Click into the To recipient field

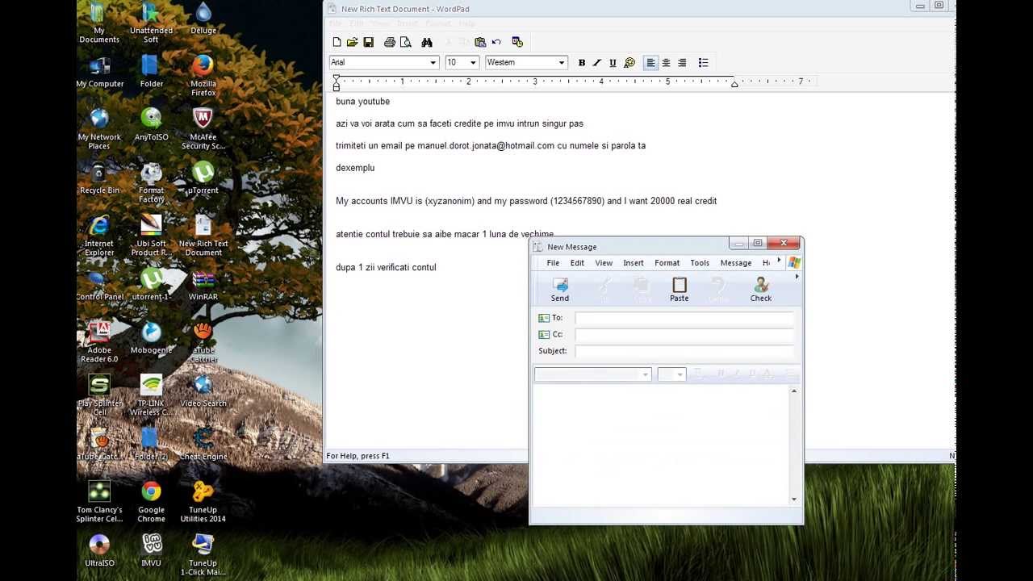tap(684, 318)
